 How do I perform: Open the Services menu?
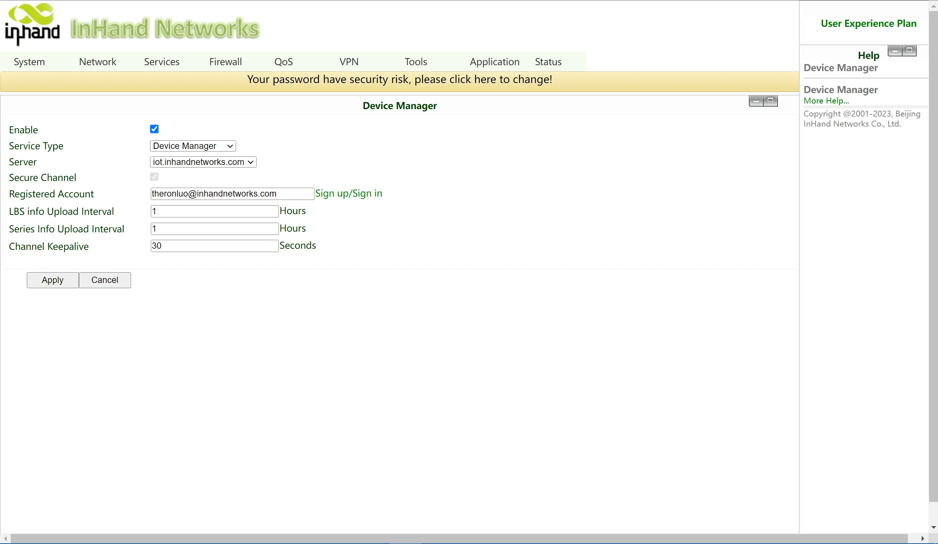coord(162,62)
